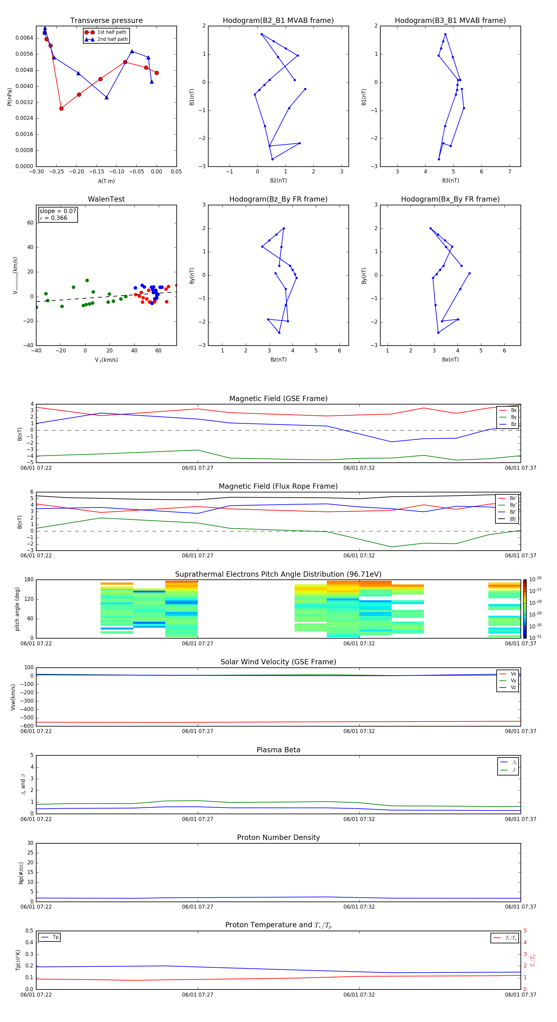Select the "Bx'" legend entry
The height and width of the screenshot is (1022, 557).
coord(507,498)
